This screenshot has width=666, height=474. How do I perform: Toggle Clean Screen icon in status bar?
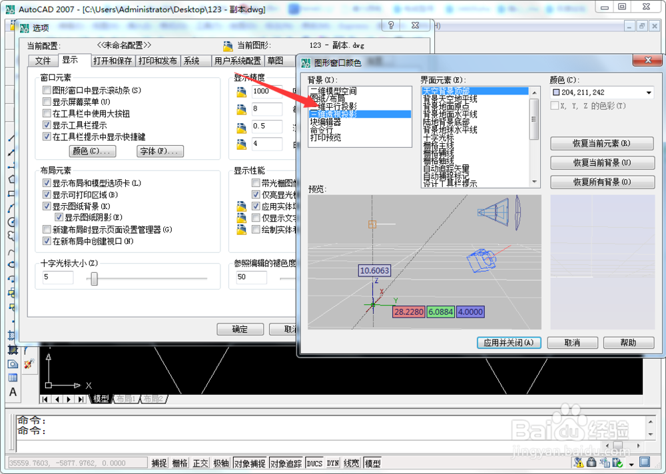tap(645, 461)
